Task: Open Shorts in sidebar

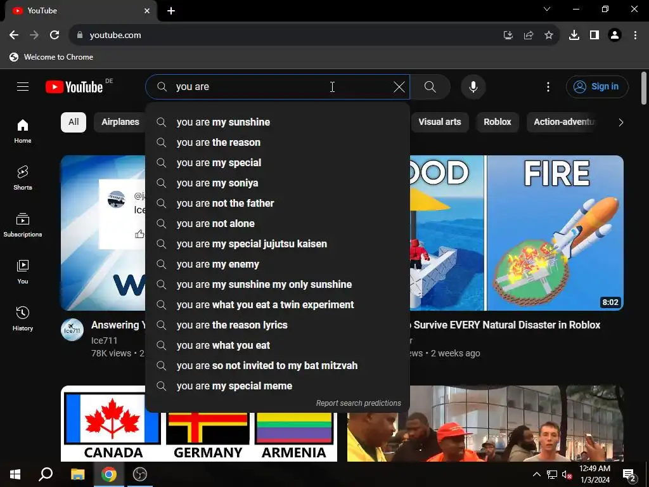Action: (23, 178)
